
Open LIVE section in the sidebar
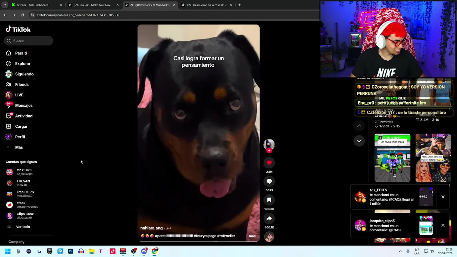pyautogui.click(x=19, y=95)
